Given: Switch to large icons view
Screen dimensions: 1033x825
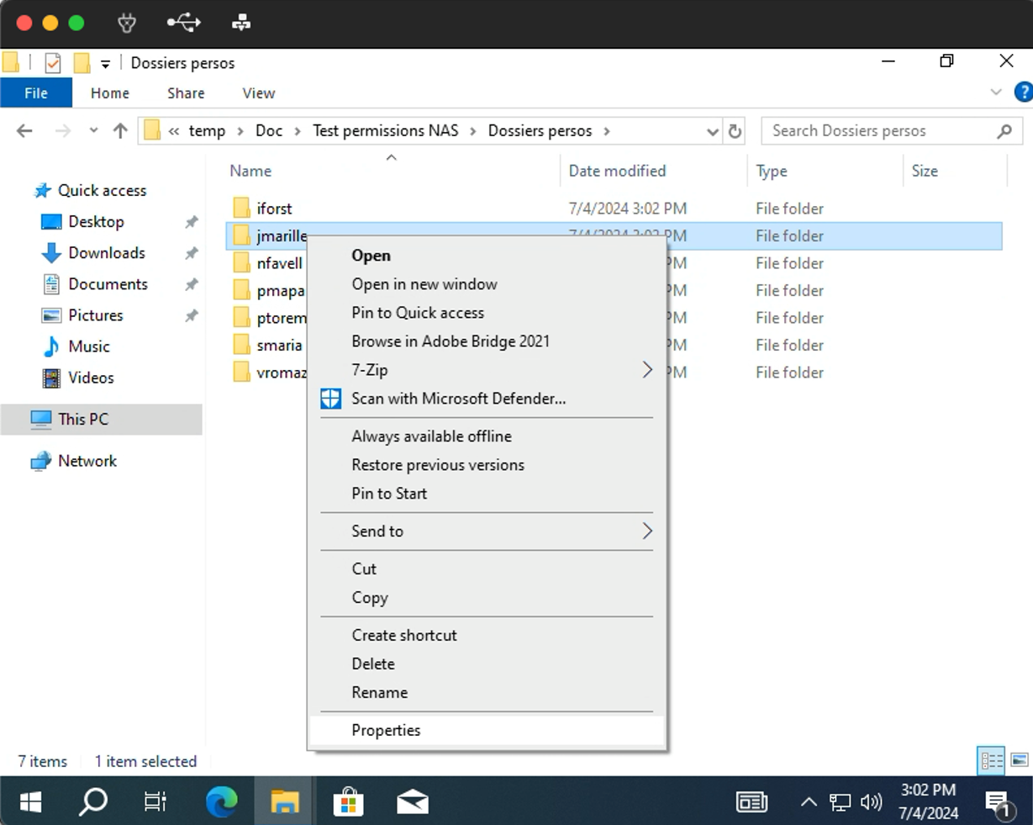Looking at the screenshot, I should pos(1020,760).
